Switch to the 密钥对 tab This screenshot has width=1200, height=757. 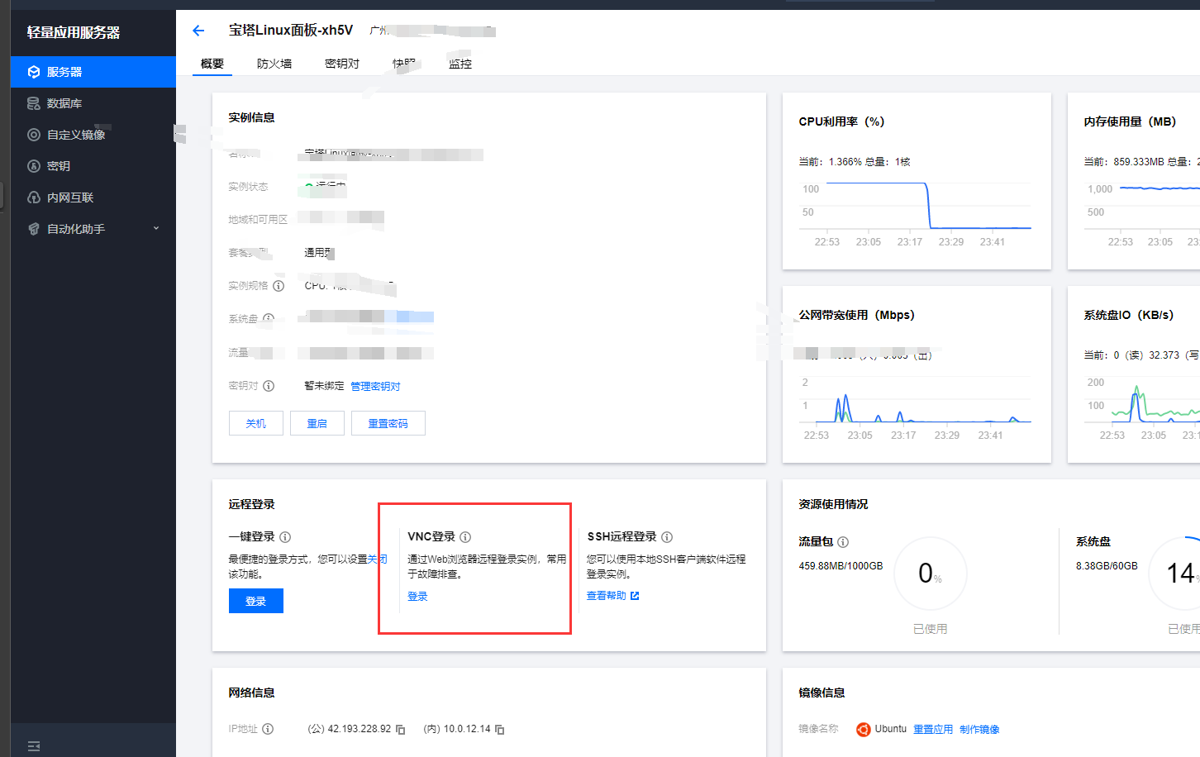pyautogui.click(x=342, y=64)
